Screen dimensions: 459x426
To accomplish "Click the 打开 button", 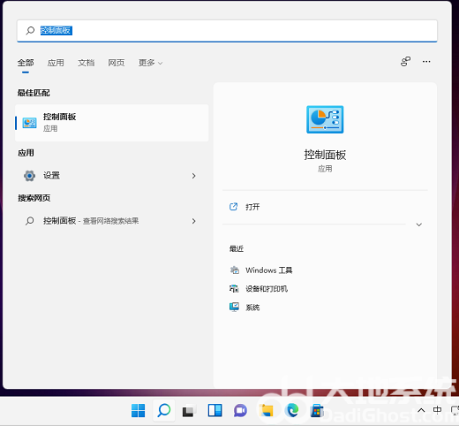I will tap(325, 207).
